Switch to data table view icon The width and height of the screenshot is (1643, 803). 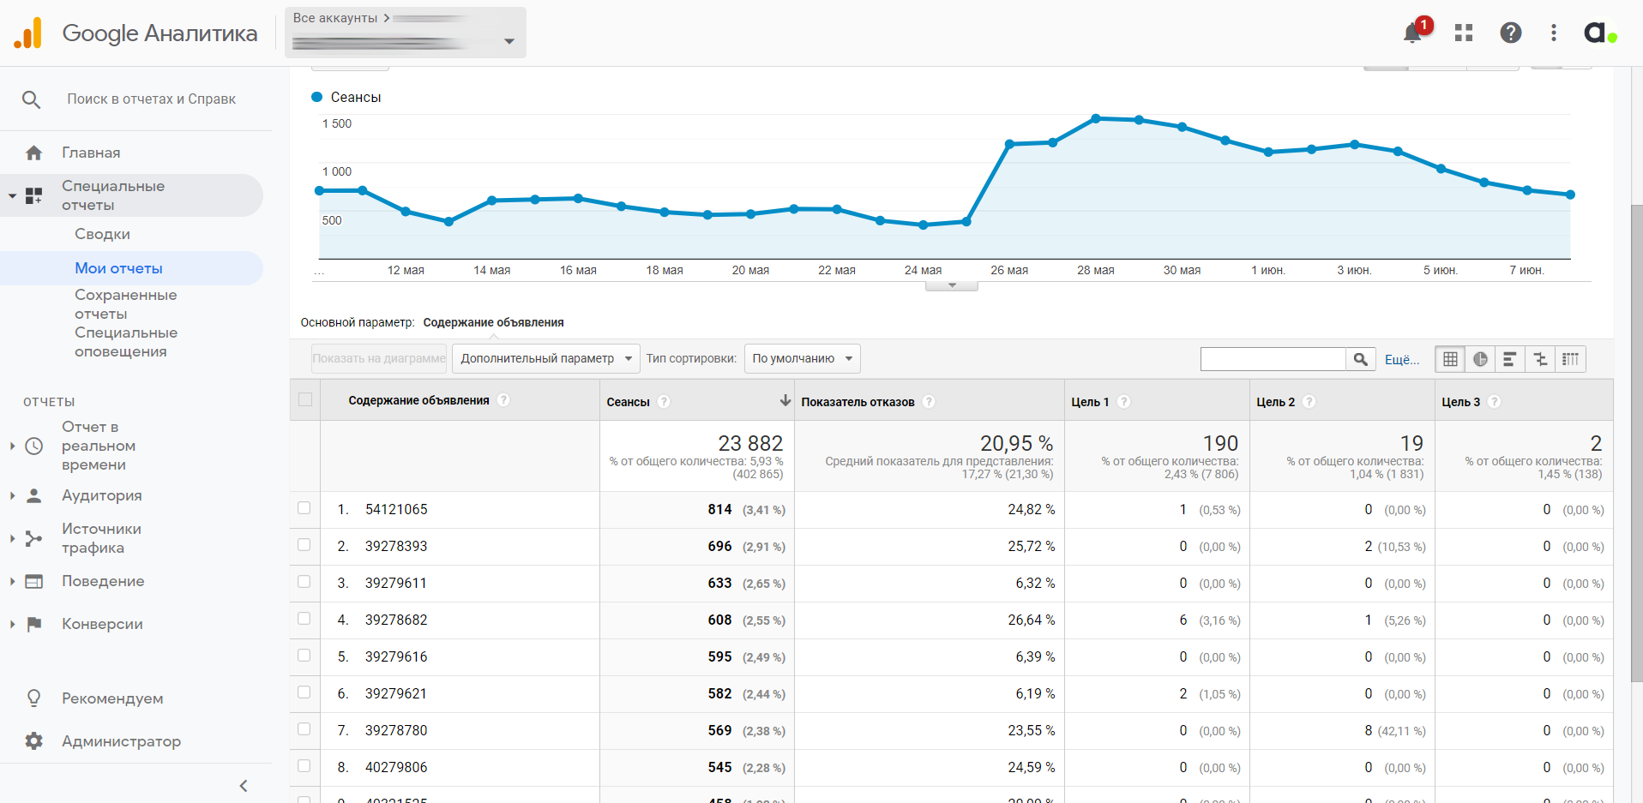click(x=1450, y=359)
